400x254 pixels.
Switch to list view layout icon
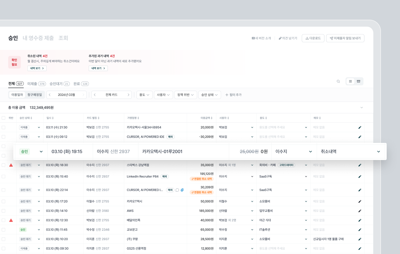tap(350, 81)
